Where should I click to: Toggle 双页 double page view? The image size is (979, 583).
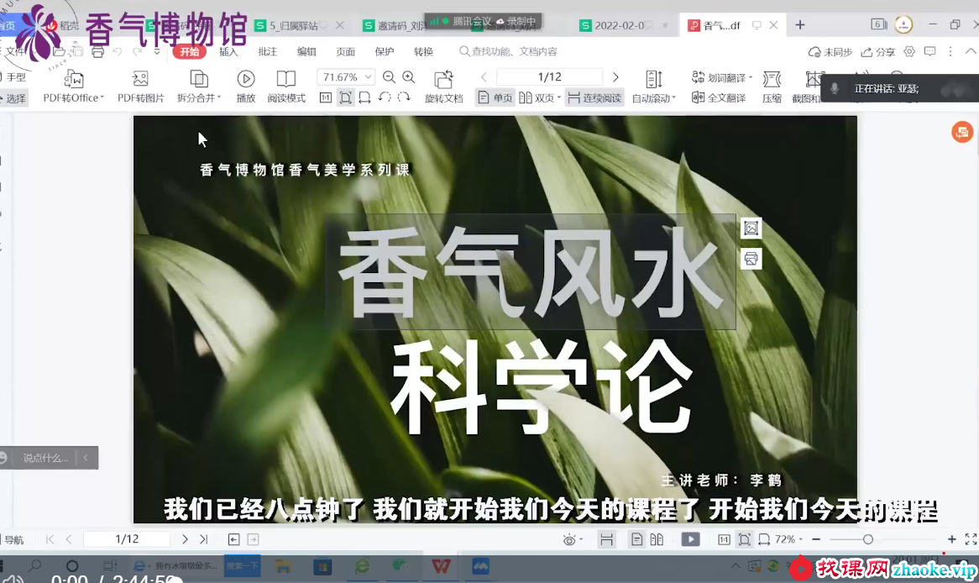(539, 98)
